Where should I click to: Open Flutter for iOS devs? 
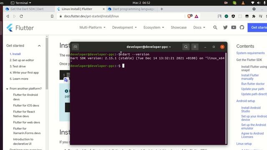(x=26, y=105)
